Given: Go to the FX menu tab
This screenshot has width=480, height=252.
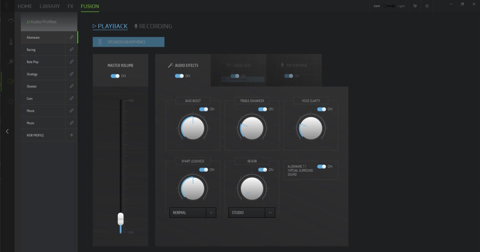Looking at the screenshot, I should click(x=70, y=6).
